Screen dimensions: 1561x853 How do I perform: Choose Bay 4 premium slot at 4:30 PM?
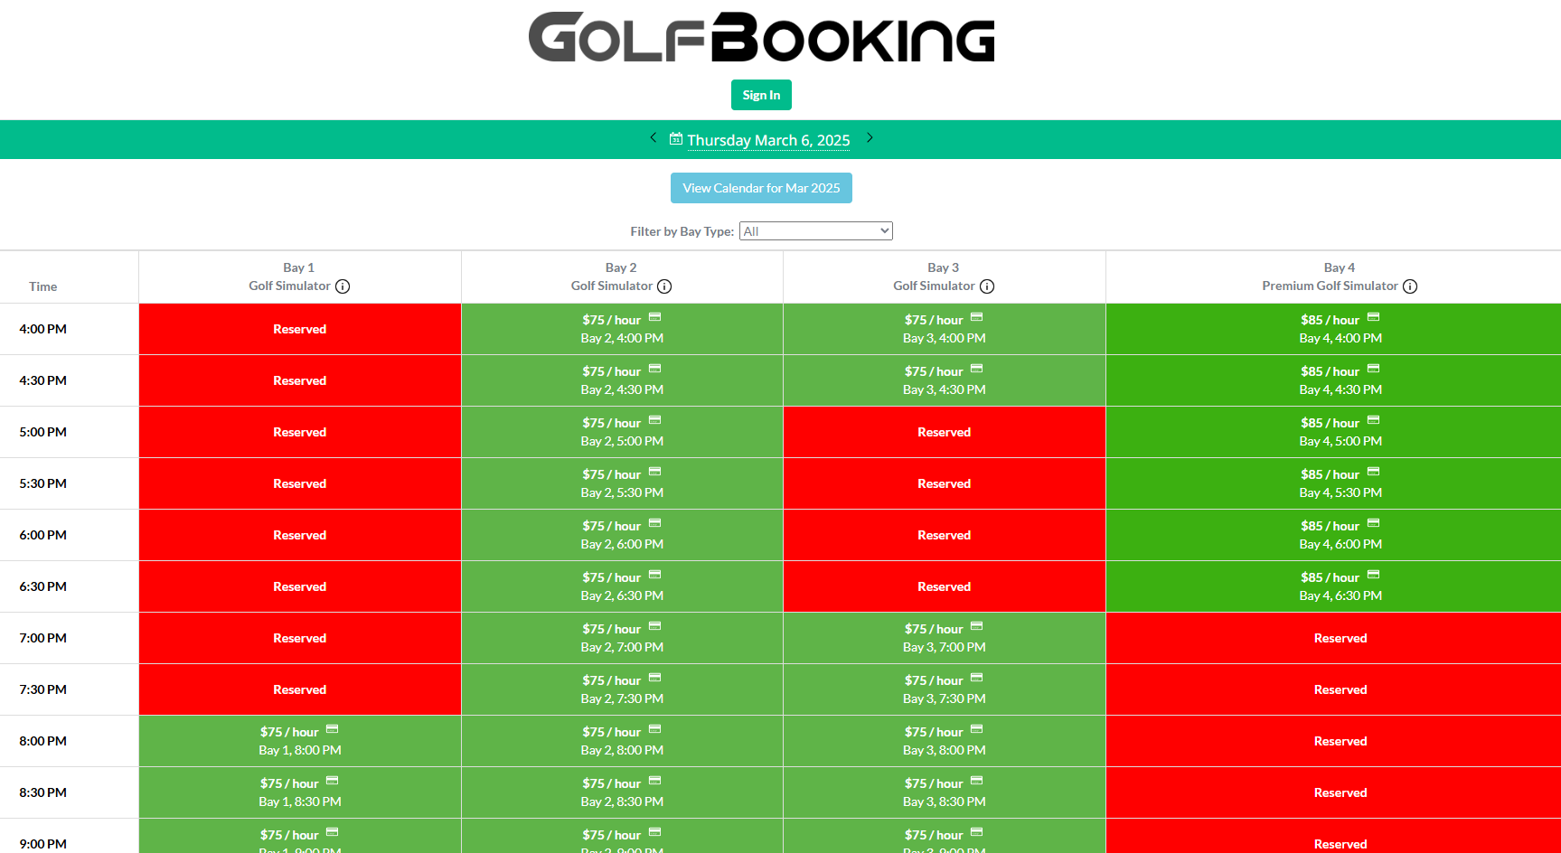tap(1340, 380)
